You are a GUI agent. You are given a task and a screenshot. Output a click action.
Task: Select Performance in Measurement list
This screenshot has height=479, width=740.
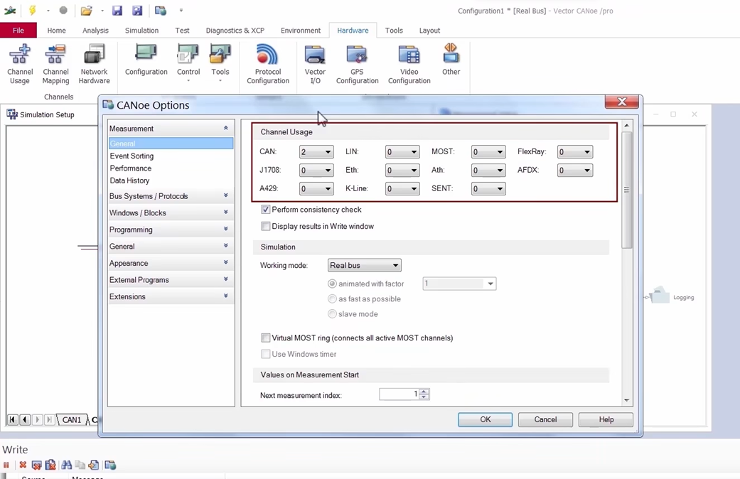(x=131, y=168)
